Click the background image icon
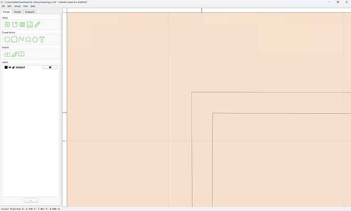Image resolution: width=351 pixels, height=211 pixels. pyautogui.click(x=30, y=24)
